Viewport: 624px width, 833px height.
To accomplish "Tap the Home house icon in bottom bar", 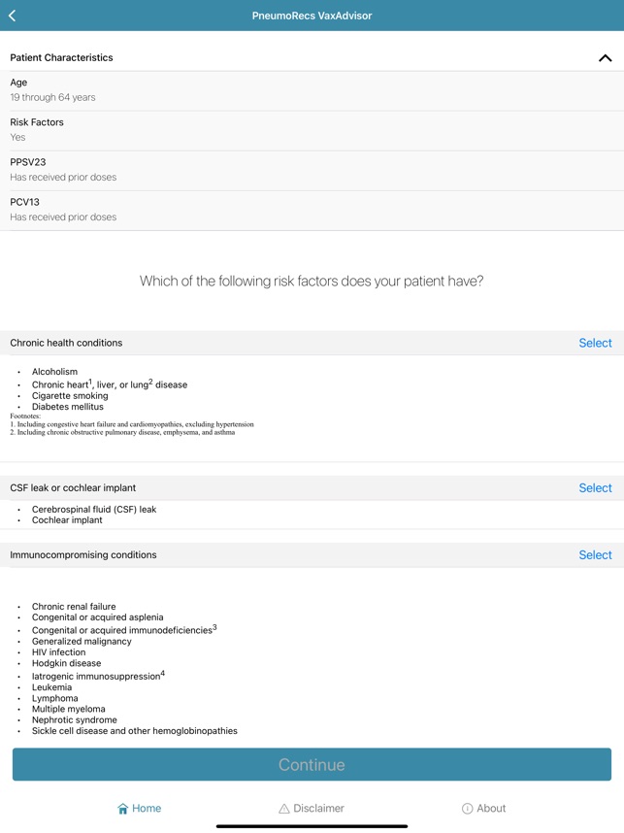I will point(122,808).
